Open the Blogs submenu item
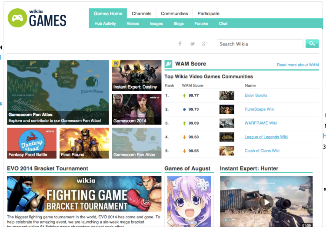326x227 pixels. pyautogui.click(x=179, y=23)
